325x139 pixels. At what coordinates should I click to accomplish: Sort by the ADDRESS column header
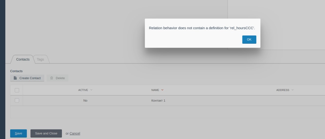pyautogui.click(x=285, y=90)
